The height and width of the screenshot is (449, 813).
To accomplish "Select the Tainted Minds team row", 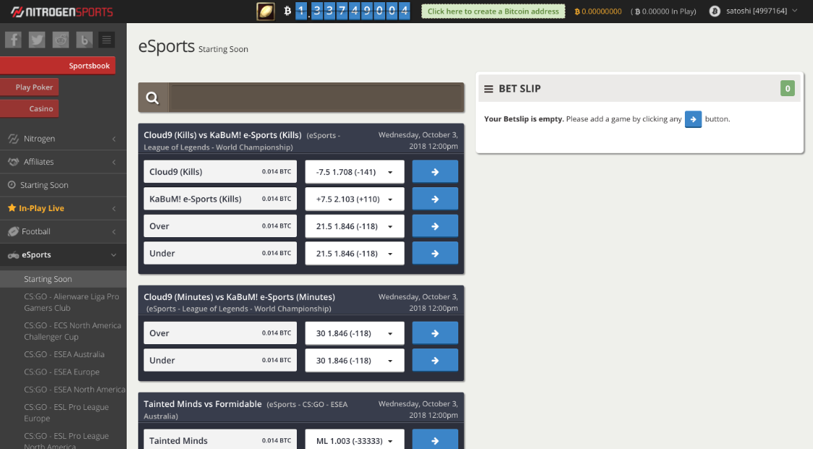I will [x=220, y=440].
